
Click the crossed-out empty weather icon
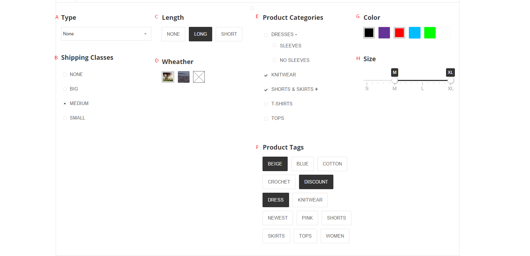click(x=199, y=77)
